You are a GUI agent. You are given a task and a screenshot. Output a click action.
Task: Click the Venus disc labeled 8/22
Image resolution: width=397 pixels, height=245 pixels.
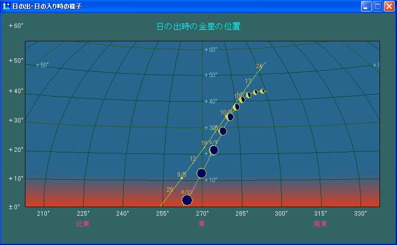(187, 200)
